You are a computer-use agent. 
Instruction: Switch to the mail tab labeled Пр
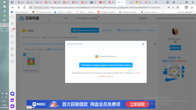pyautogui.click(x=139, y=2)
